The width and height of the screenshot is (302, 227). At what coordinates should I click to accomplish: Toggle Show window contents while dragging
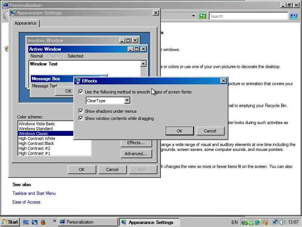[81, 118]
